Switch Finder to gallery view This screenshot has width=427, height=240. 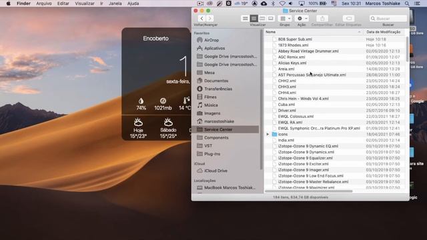click(x=271, y=19)
